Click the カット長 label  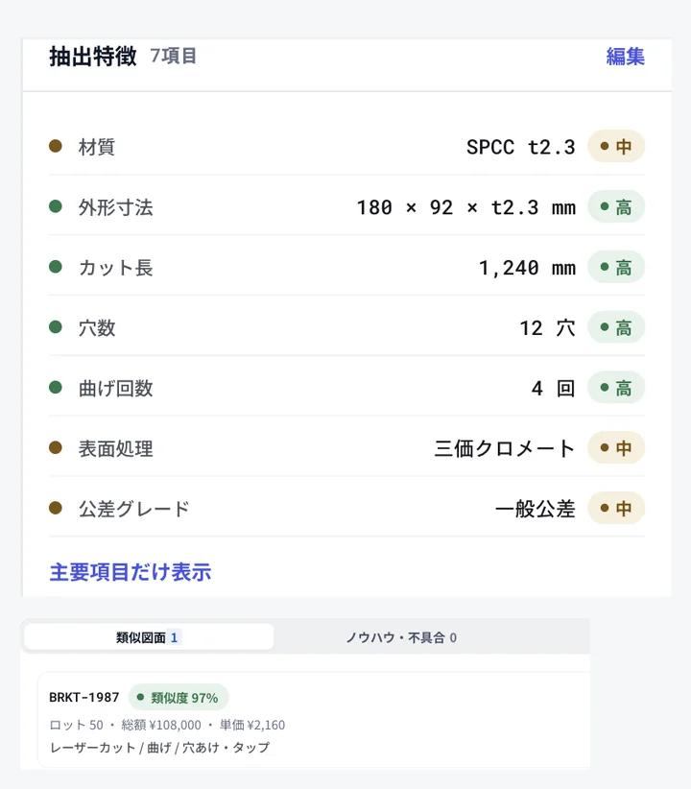(115, 268)
